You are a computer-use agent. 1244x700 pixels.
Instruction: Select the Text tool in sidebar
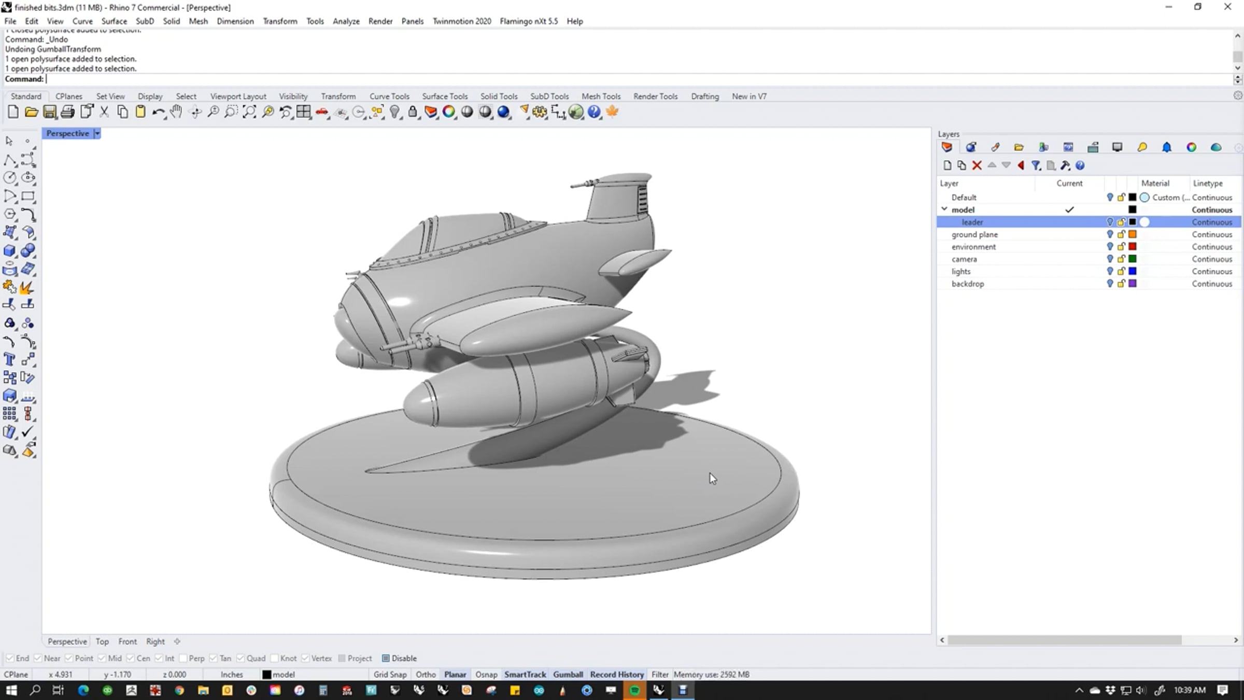pyautogui.click(x=9, y=359)
